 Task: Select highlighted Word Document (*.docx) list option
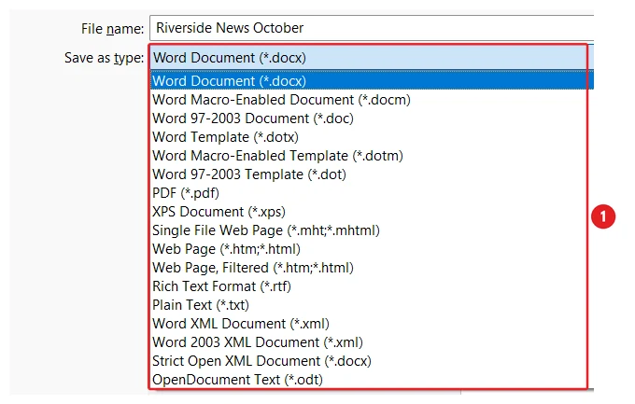point(372,80)
